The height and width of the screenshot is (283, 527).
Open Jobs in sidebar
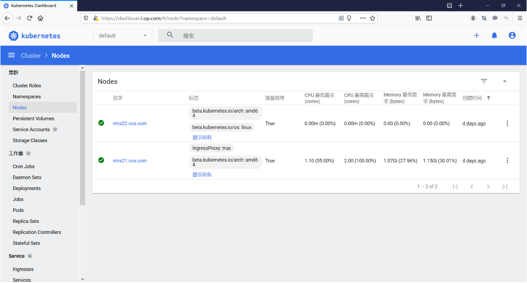pos(18,199)
